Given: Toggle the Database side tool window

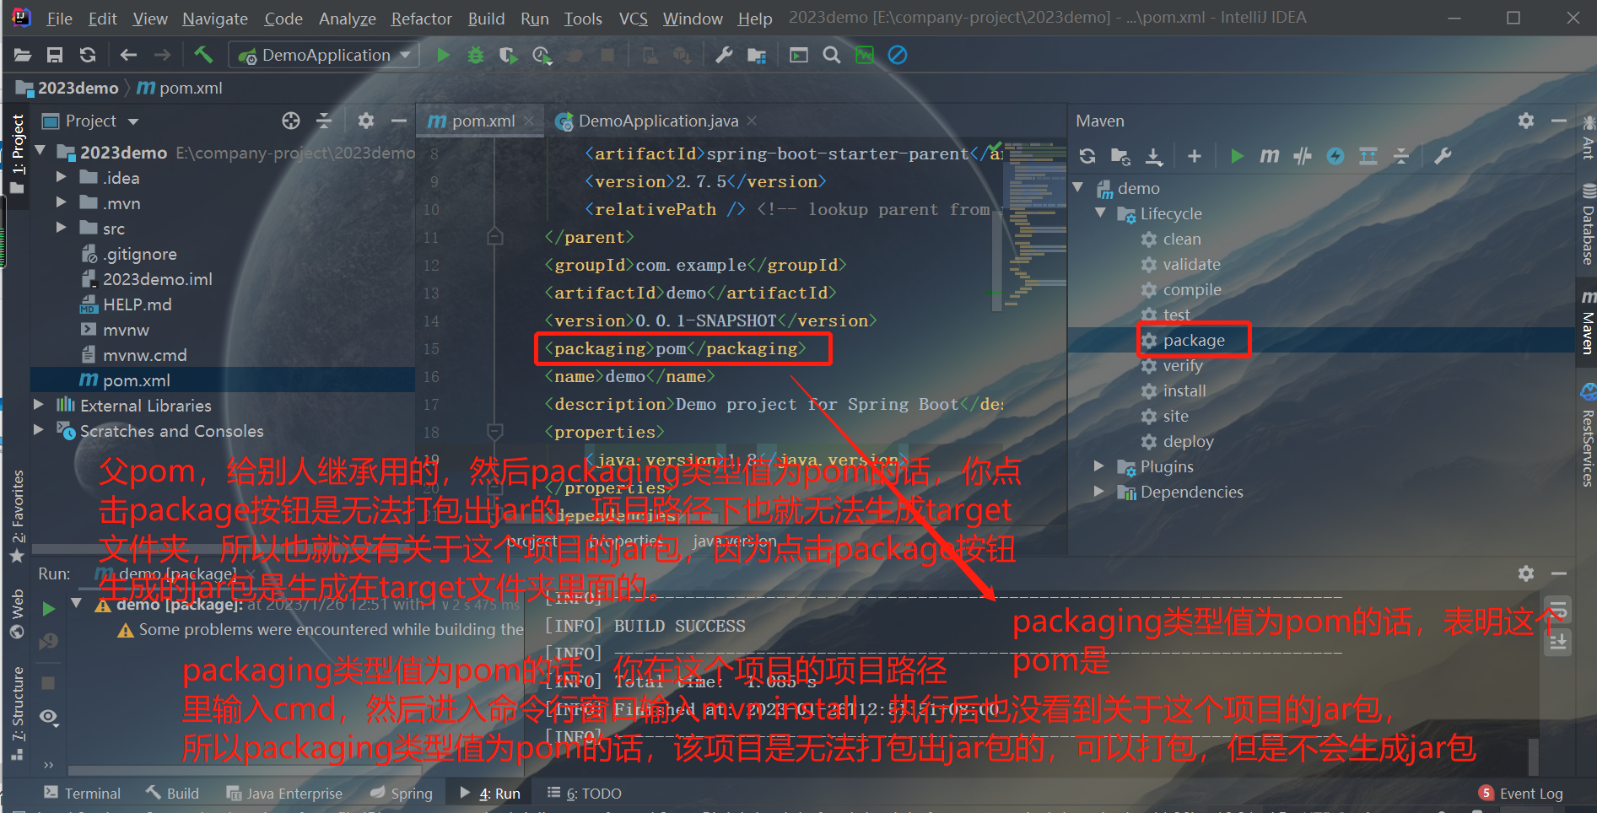Looking at the screenshot, I should tap(1588, 224).
